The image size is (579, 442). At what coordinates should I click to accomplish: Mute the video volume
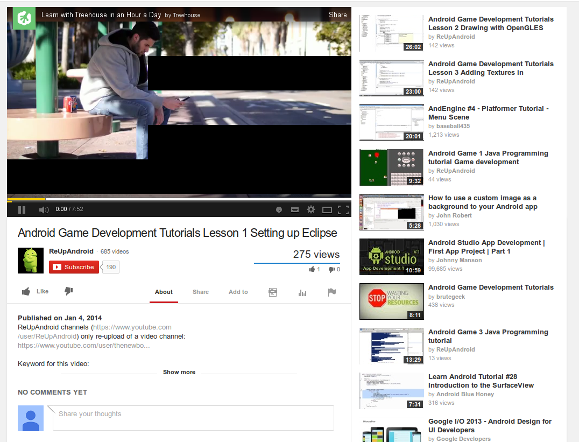pos(44,209)
